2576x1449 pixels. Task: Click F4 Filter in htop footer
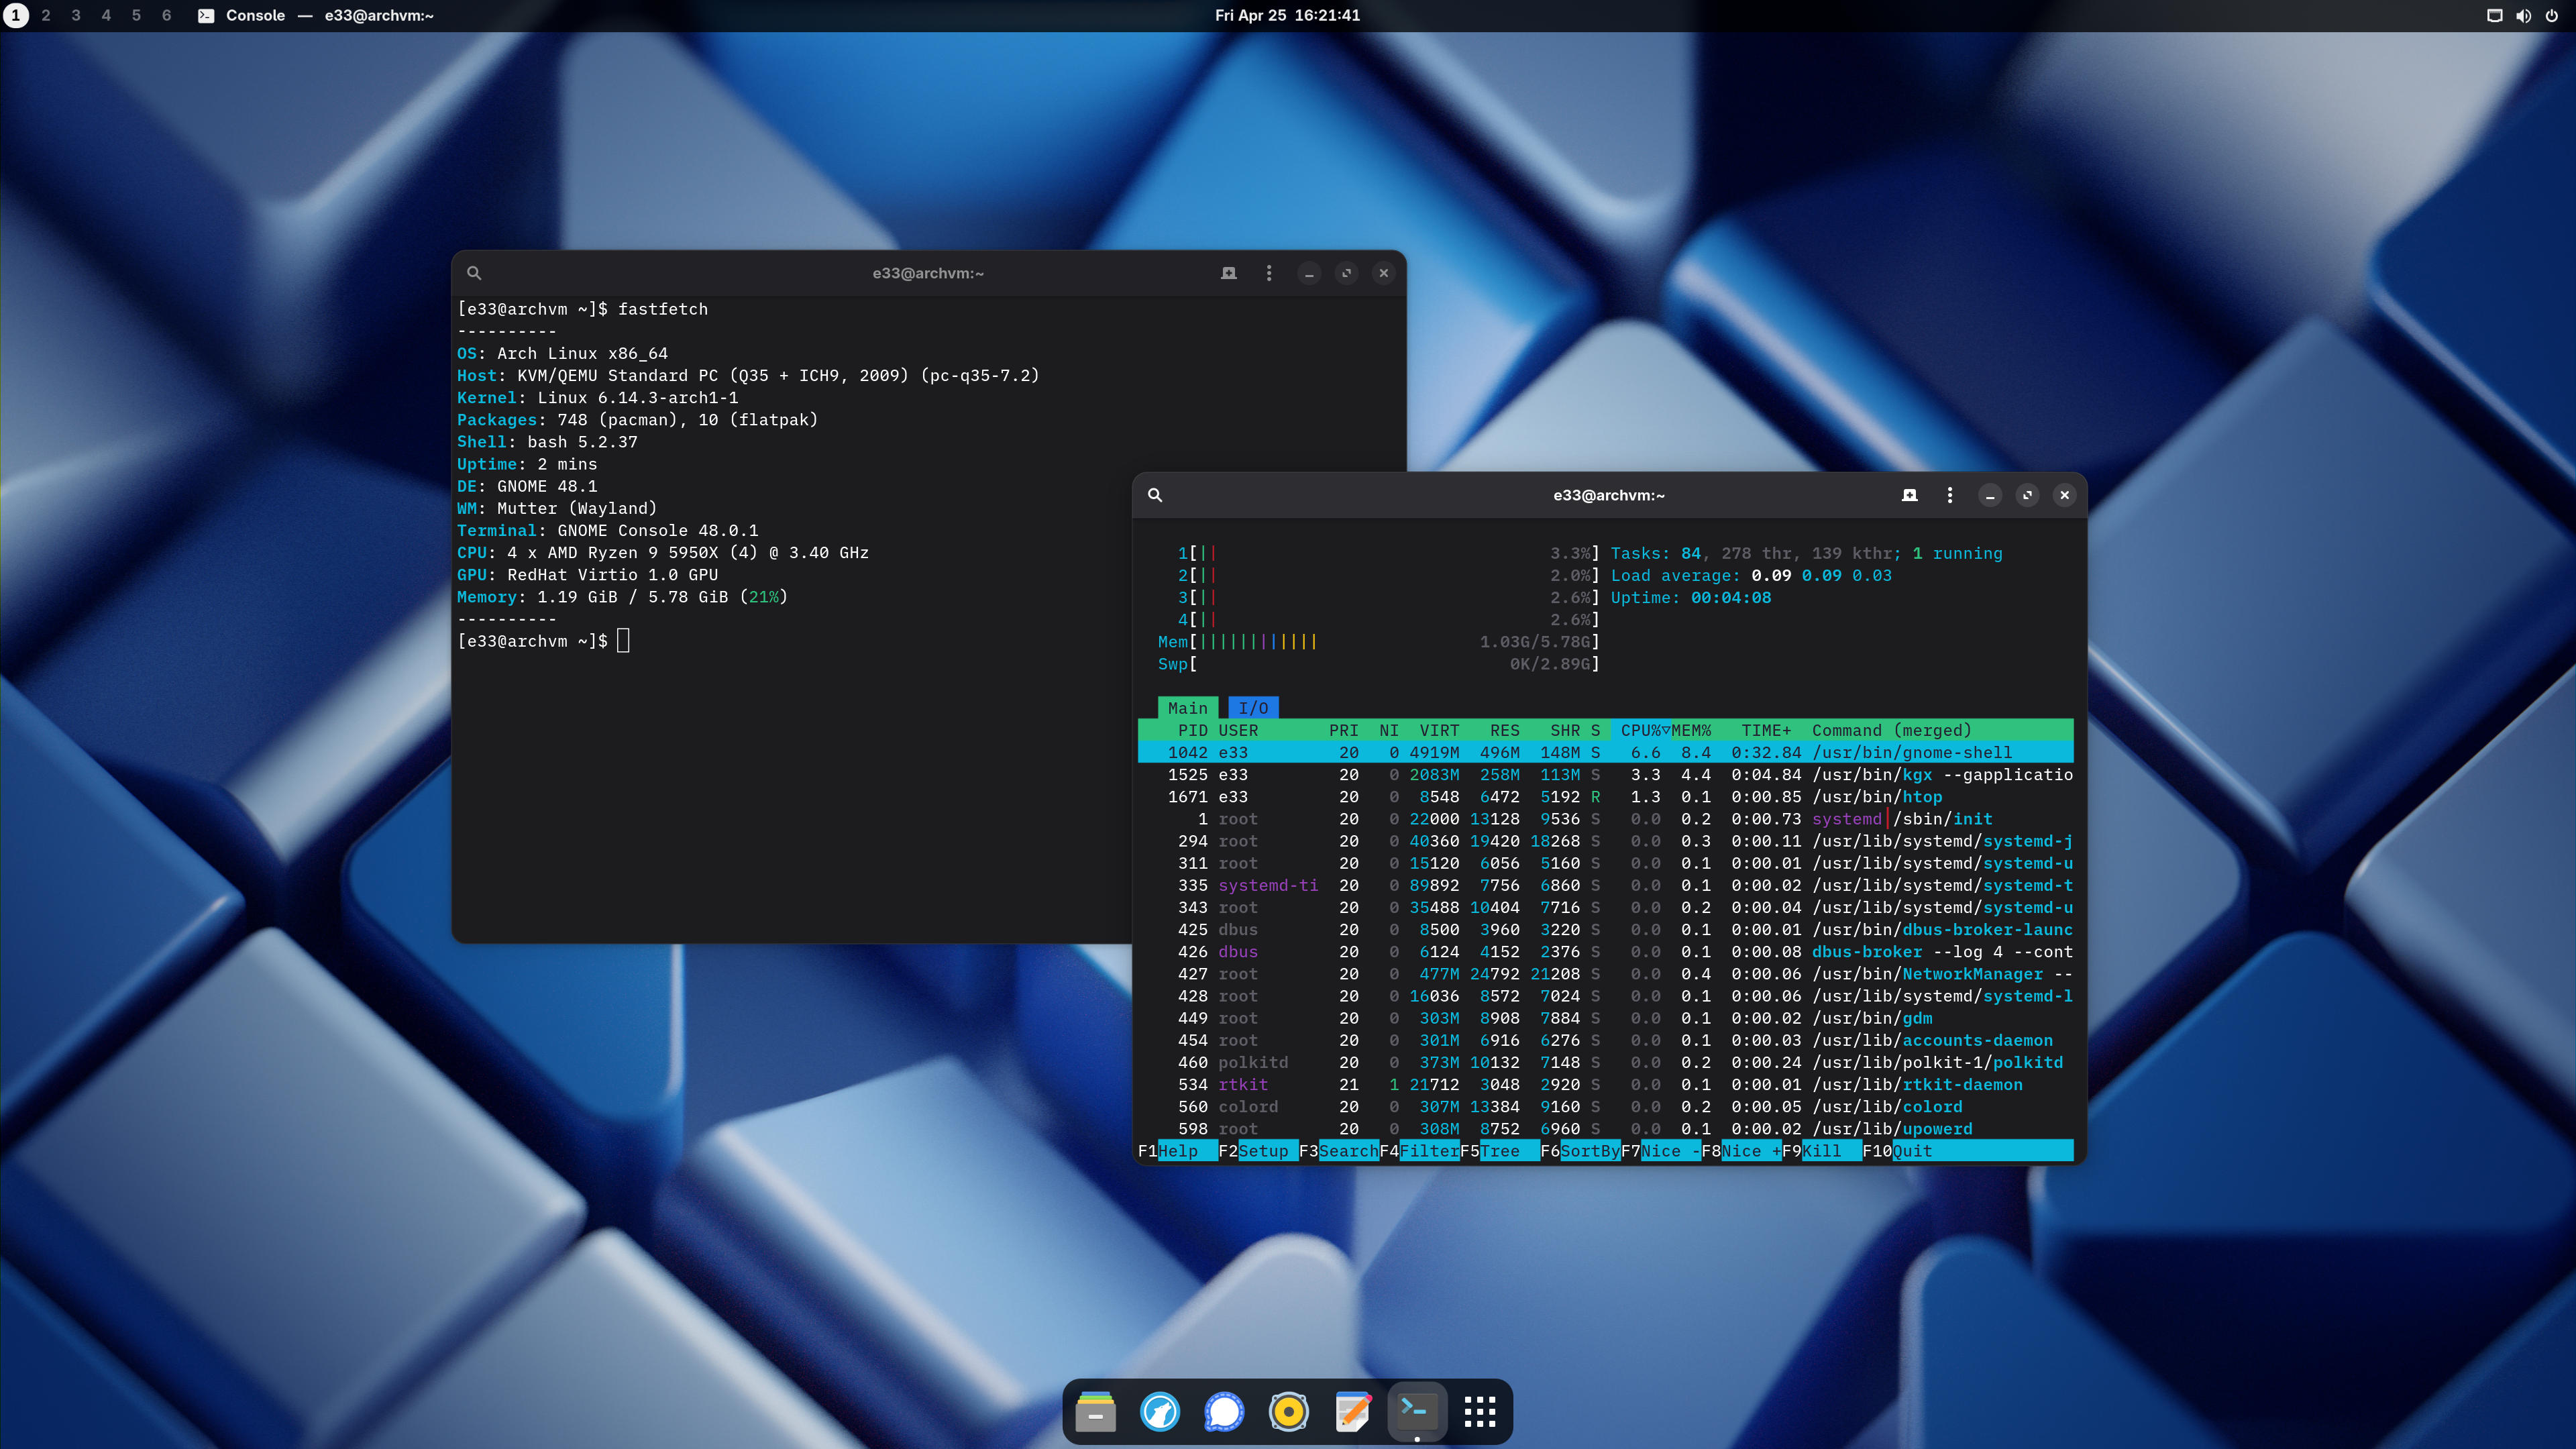(1419, 1151)
